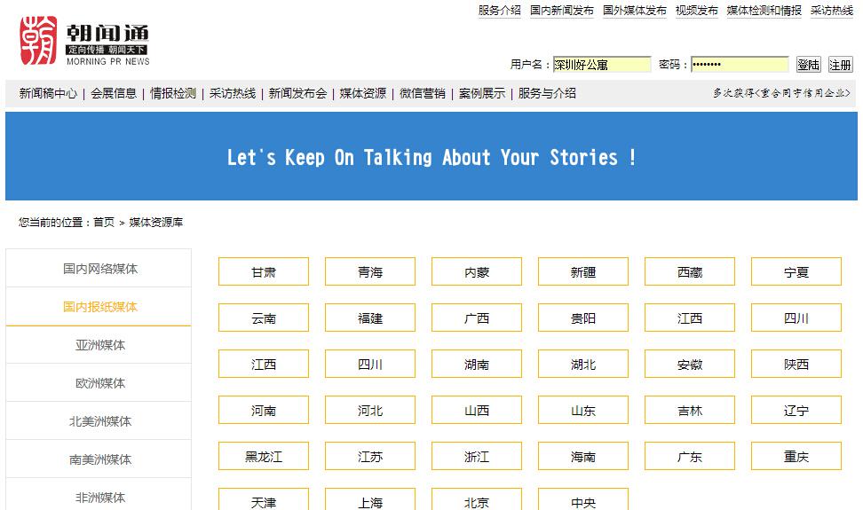Click the blue Let's Keep On Talking banner
This screenshot has width=863, height=510.
[431, 157]
